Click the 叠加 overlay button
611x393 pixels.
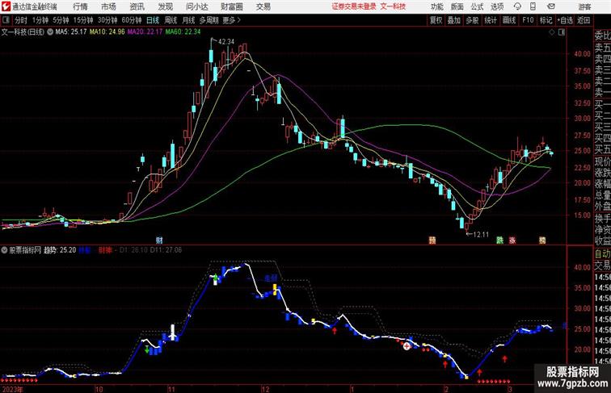[454, 20]
